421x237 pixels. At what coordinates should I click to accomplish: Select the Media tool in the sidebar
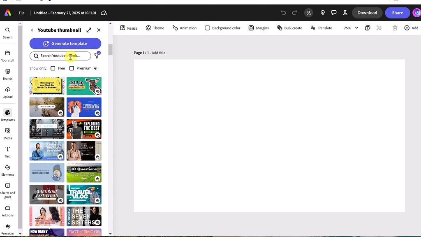8,132
